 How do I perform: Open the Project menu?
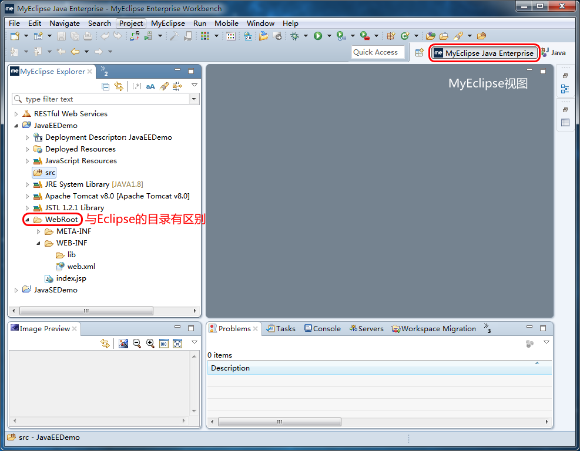131,23
